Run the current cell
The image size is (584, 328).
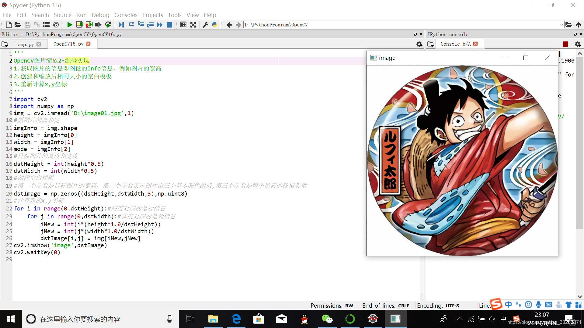[x=79, y=25]
